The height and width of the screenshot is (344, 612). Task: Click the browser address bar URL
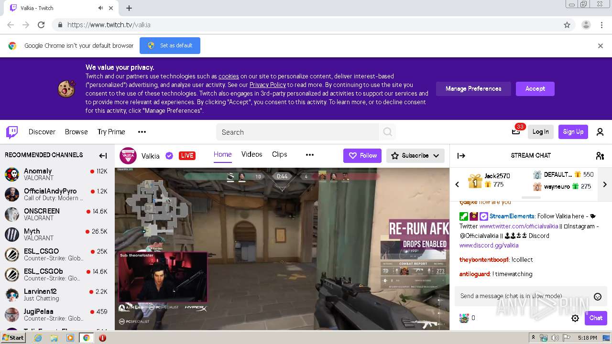(109, 25)
